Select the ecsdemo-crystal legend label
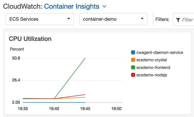Viewport: 194px width, 117px height. point(152,60)
